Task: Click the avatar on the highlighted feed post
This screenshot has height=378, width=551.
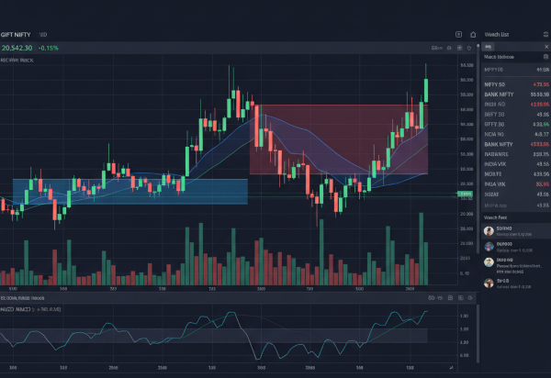Action: tap(489, 231)
